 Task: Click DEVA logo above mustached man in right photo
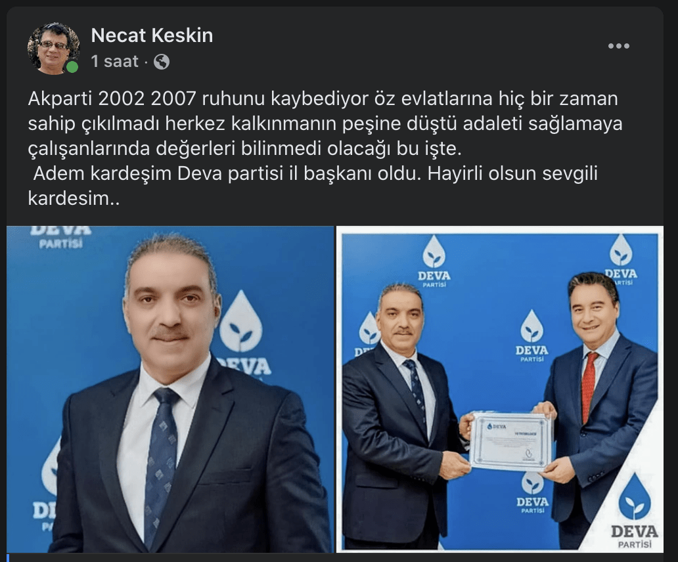[x=434, y=261]
